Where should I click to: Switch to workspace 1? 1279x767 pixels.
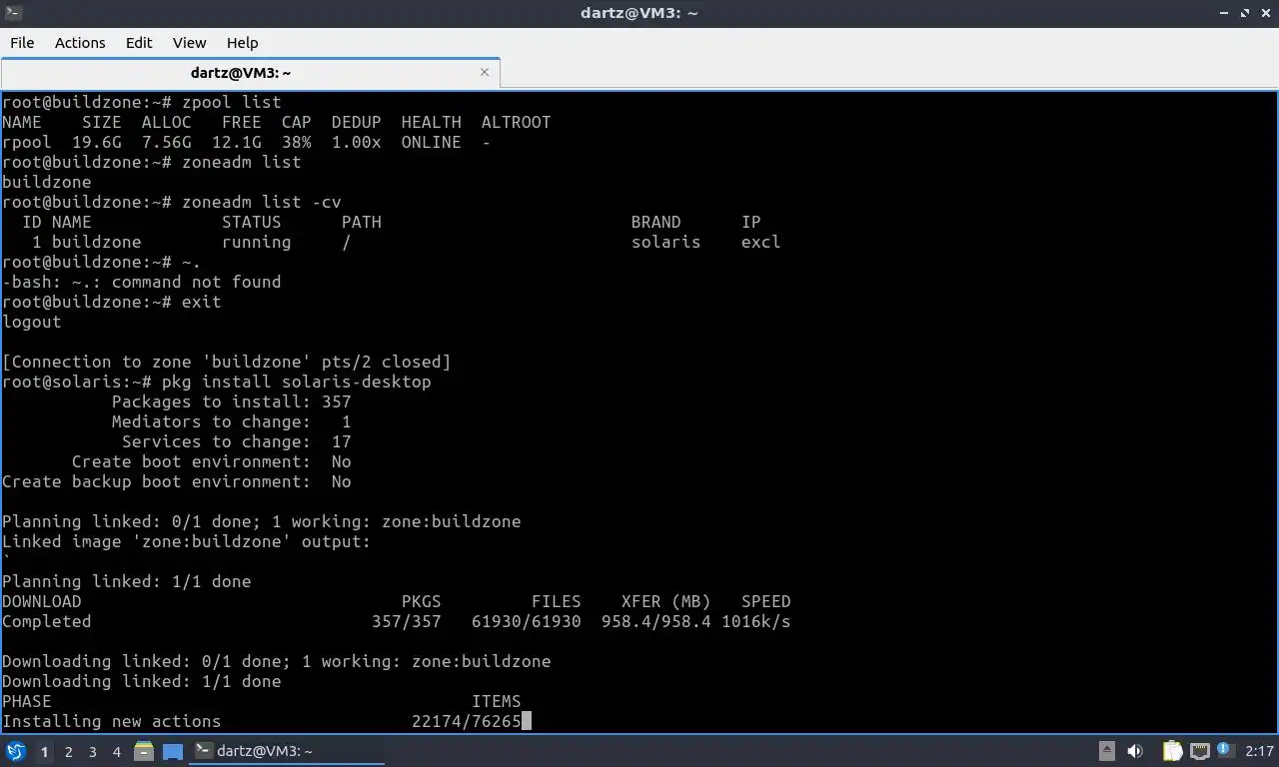(x=44, y=752)
